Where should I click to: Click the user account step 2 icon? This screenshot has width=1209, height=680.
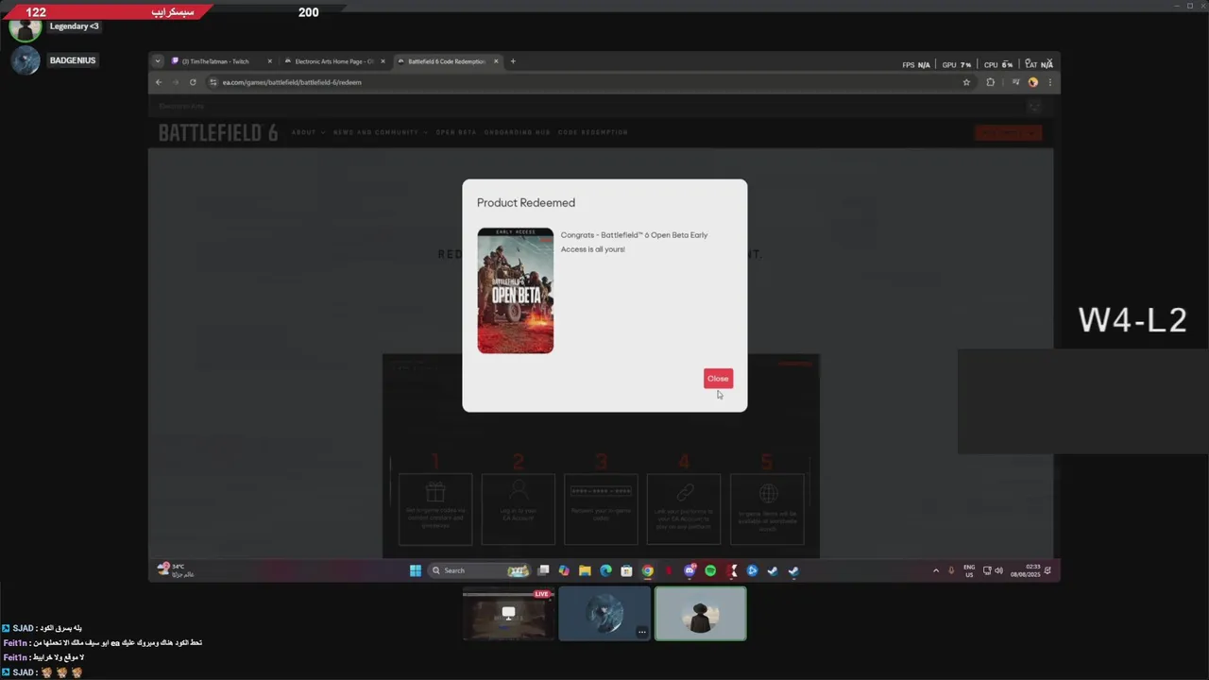tap(518, 491)
